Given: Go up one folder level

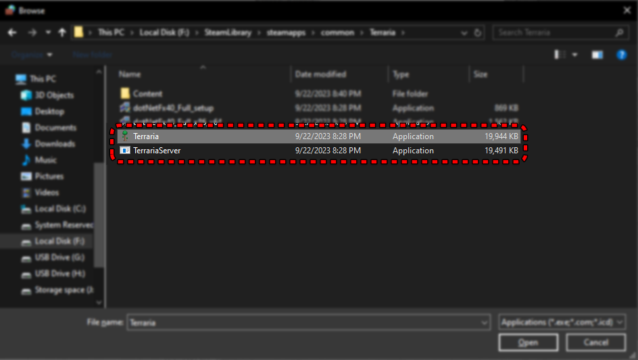Looking at the screenshot, I should 62,32.
